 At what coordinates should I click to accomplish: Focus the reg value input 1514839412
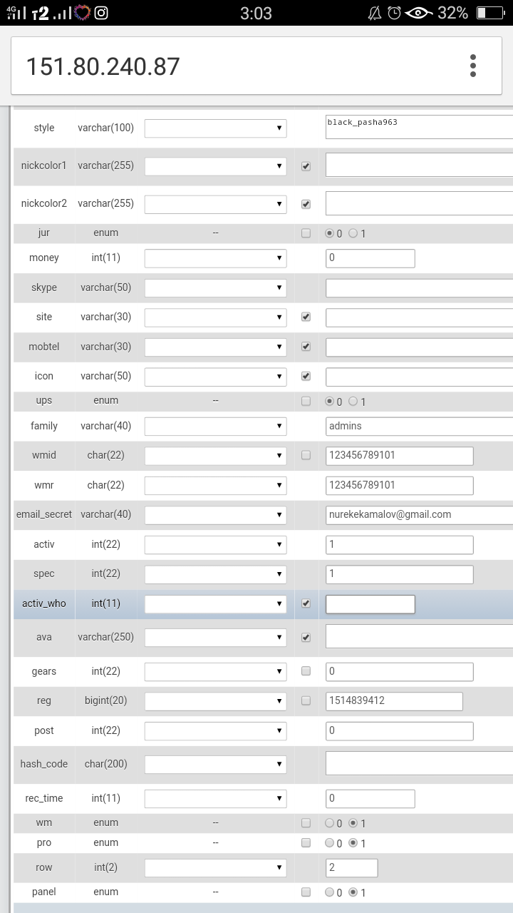394,701
